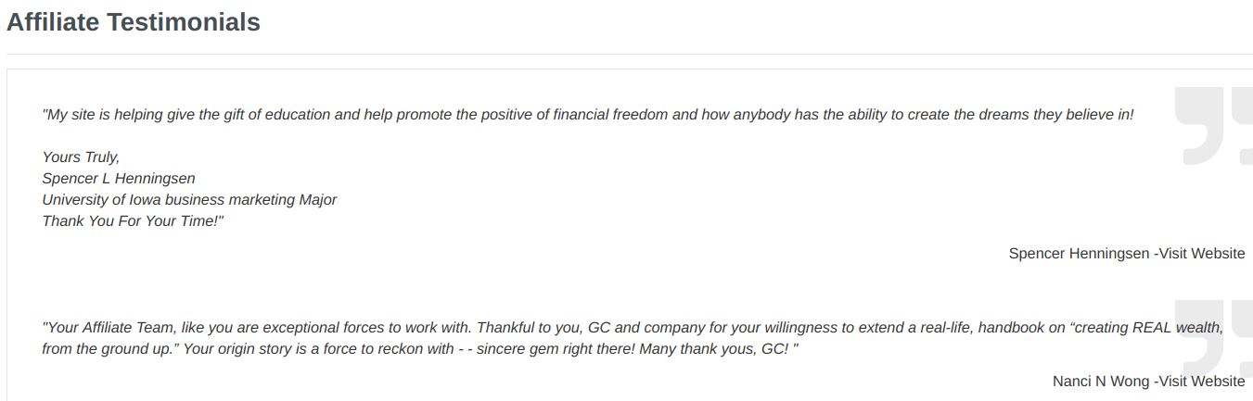
Task: Click the quotation mark icon beside Nanci's testimonial
Action: click(x=1213, y=339)
